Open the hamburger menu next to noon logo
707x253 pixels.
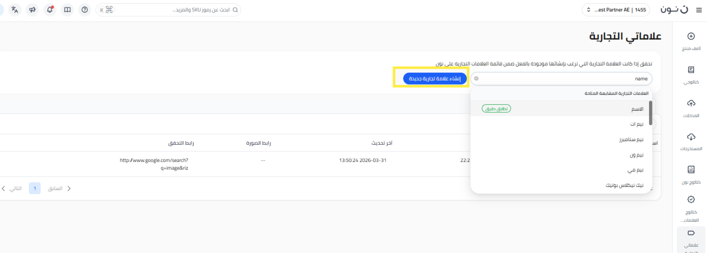699,10
